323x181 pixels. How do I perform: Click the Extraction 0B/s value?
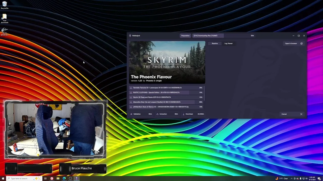pos(176,114)
